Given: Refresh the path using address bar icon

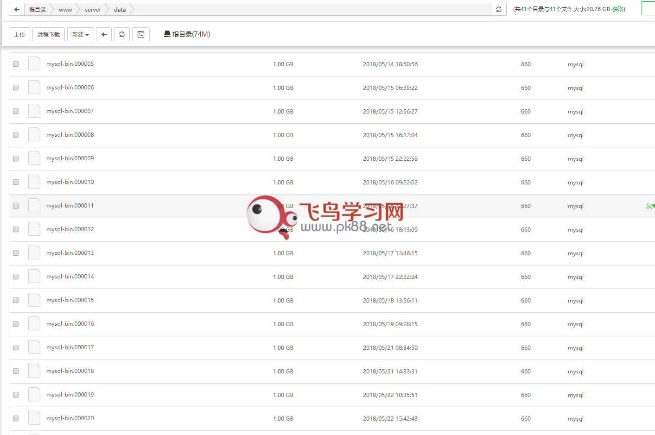Looking at the screenshot, I should [499, 9].
